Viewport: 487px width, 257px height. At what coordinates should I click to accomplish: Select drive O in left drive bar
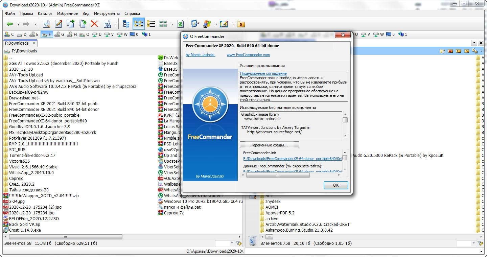point(85,34)
